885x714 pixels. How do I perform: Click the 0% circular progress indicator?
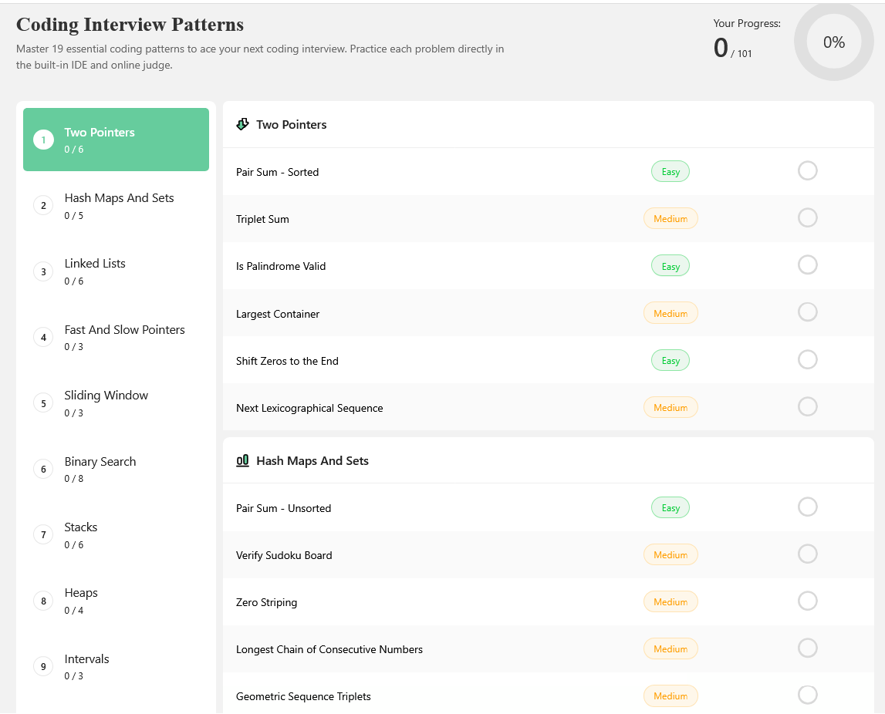(833, 42)
